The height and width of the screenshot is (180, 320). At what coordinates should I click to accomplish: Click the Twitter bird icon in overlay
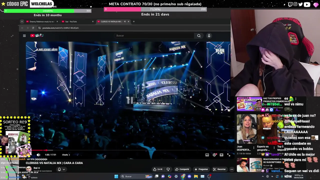click(301, 4)
